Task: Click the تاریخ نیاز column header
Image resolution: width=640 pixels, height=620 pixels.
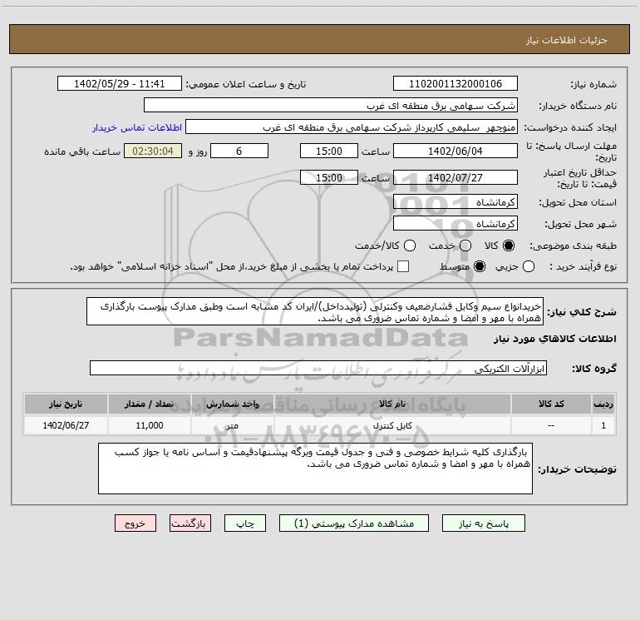Action: coord(66,404)
